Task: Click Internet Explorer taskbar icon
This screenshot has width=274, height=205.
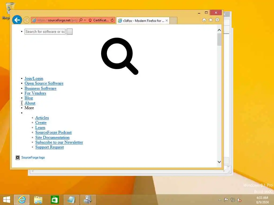Action: coord(22,200)
